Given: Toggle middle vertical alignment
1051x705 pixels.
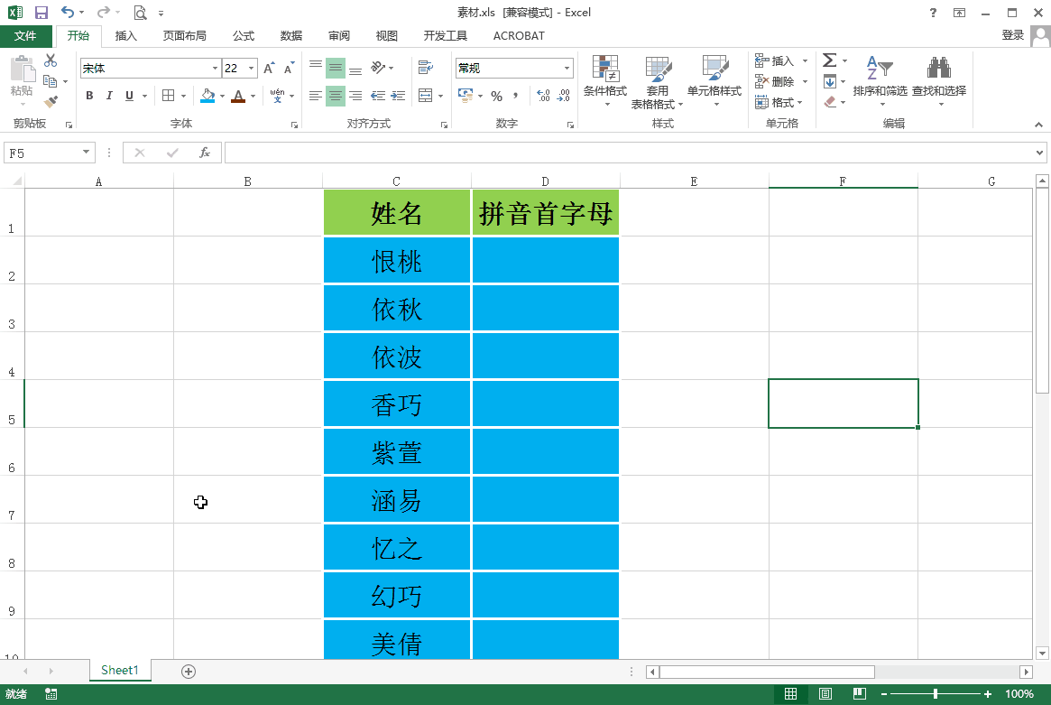Looking at the screenshot, I should (335, 68).
